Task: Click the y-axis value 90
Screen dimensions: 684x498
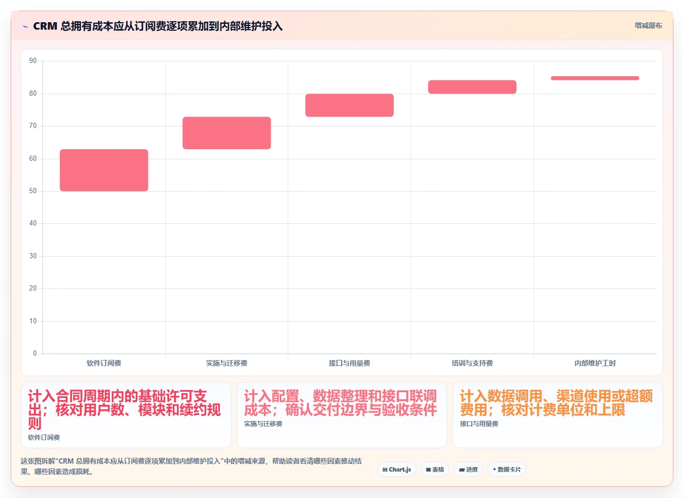Action: [33, 61]
